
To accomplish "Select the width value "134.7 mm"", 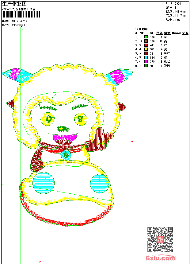I will [181, 16].
